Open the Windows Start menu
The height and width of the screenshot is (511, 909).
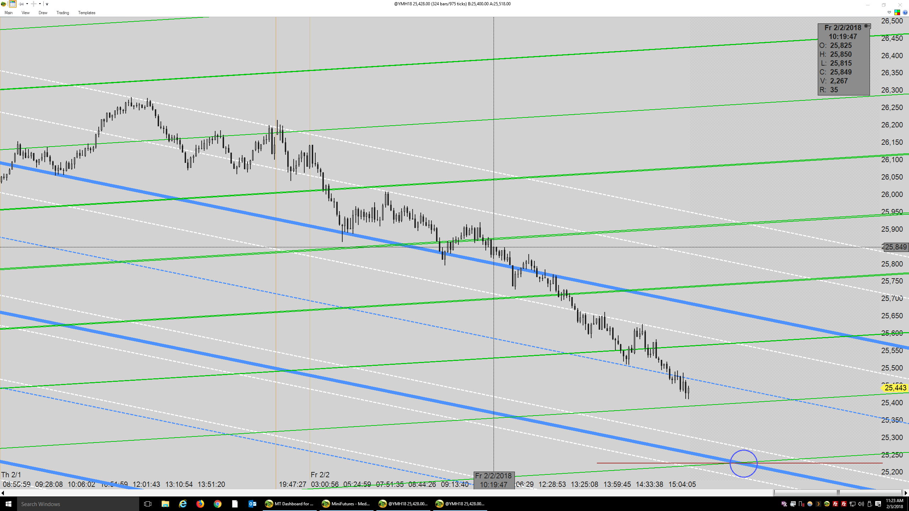[x=9, y=504]
